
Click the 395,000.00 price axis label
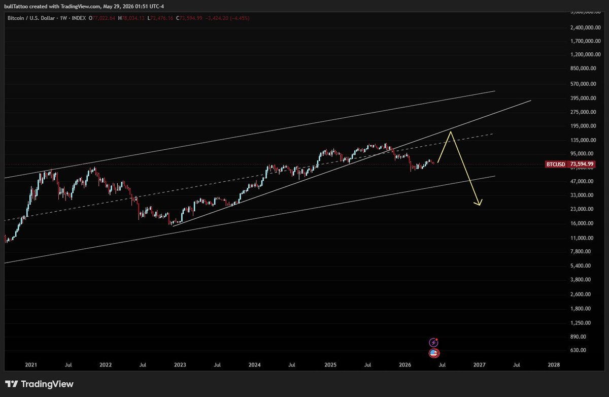tap(583, 98)
